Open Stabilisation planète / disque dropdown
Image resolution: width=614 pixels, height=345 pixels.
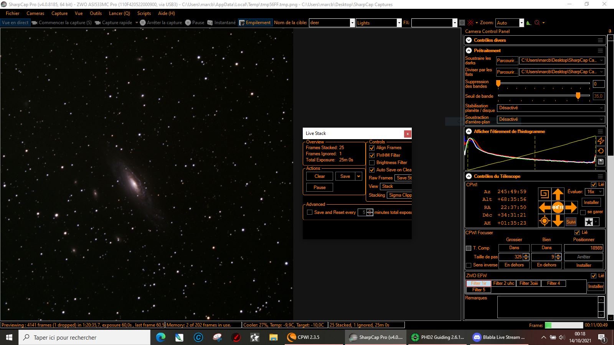pyautogui.click(x=551, y=108)
